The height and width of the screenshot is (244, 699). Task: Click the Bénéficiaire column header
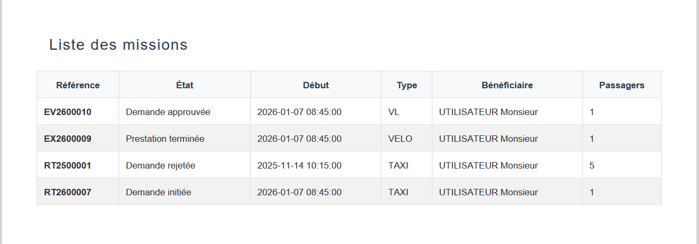tap(507, 85)
